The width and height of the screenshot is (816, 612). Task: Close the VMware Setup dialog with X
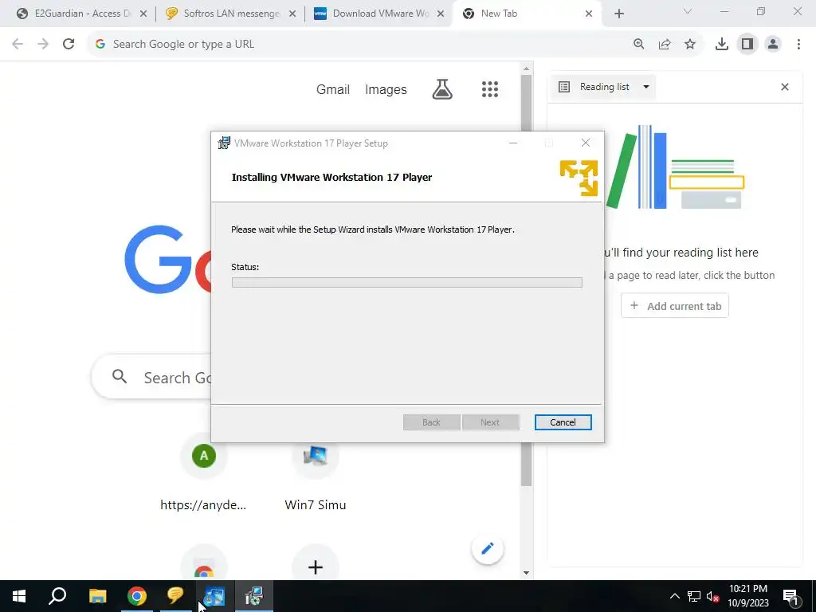tap(586, 143)
